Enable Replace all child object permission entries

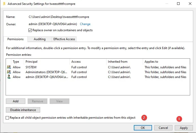(x=7, y=118)
